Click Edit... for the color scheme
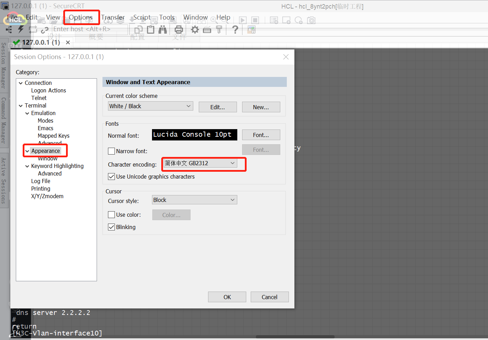488x340 pixels. point(218,107)
